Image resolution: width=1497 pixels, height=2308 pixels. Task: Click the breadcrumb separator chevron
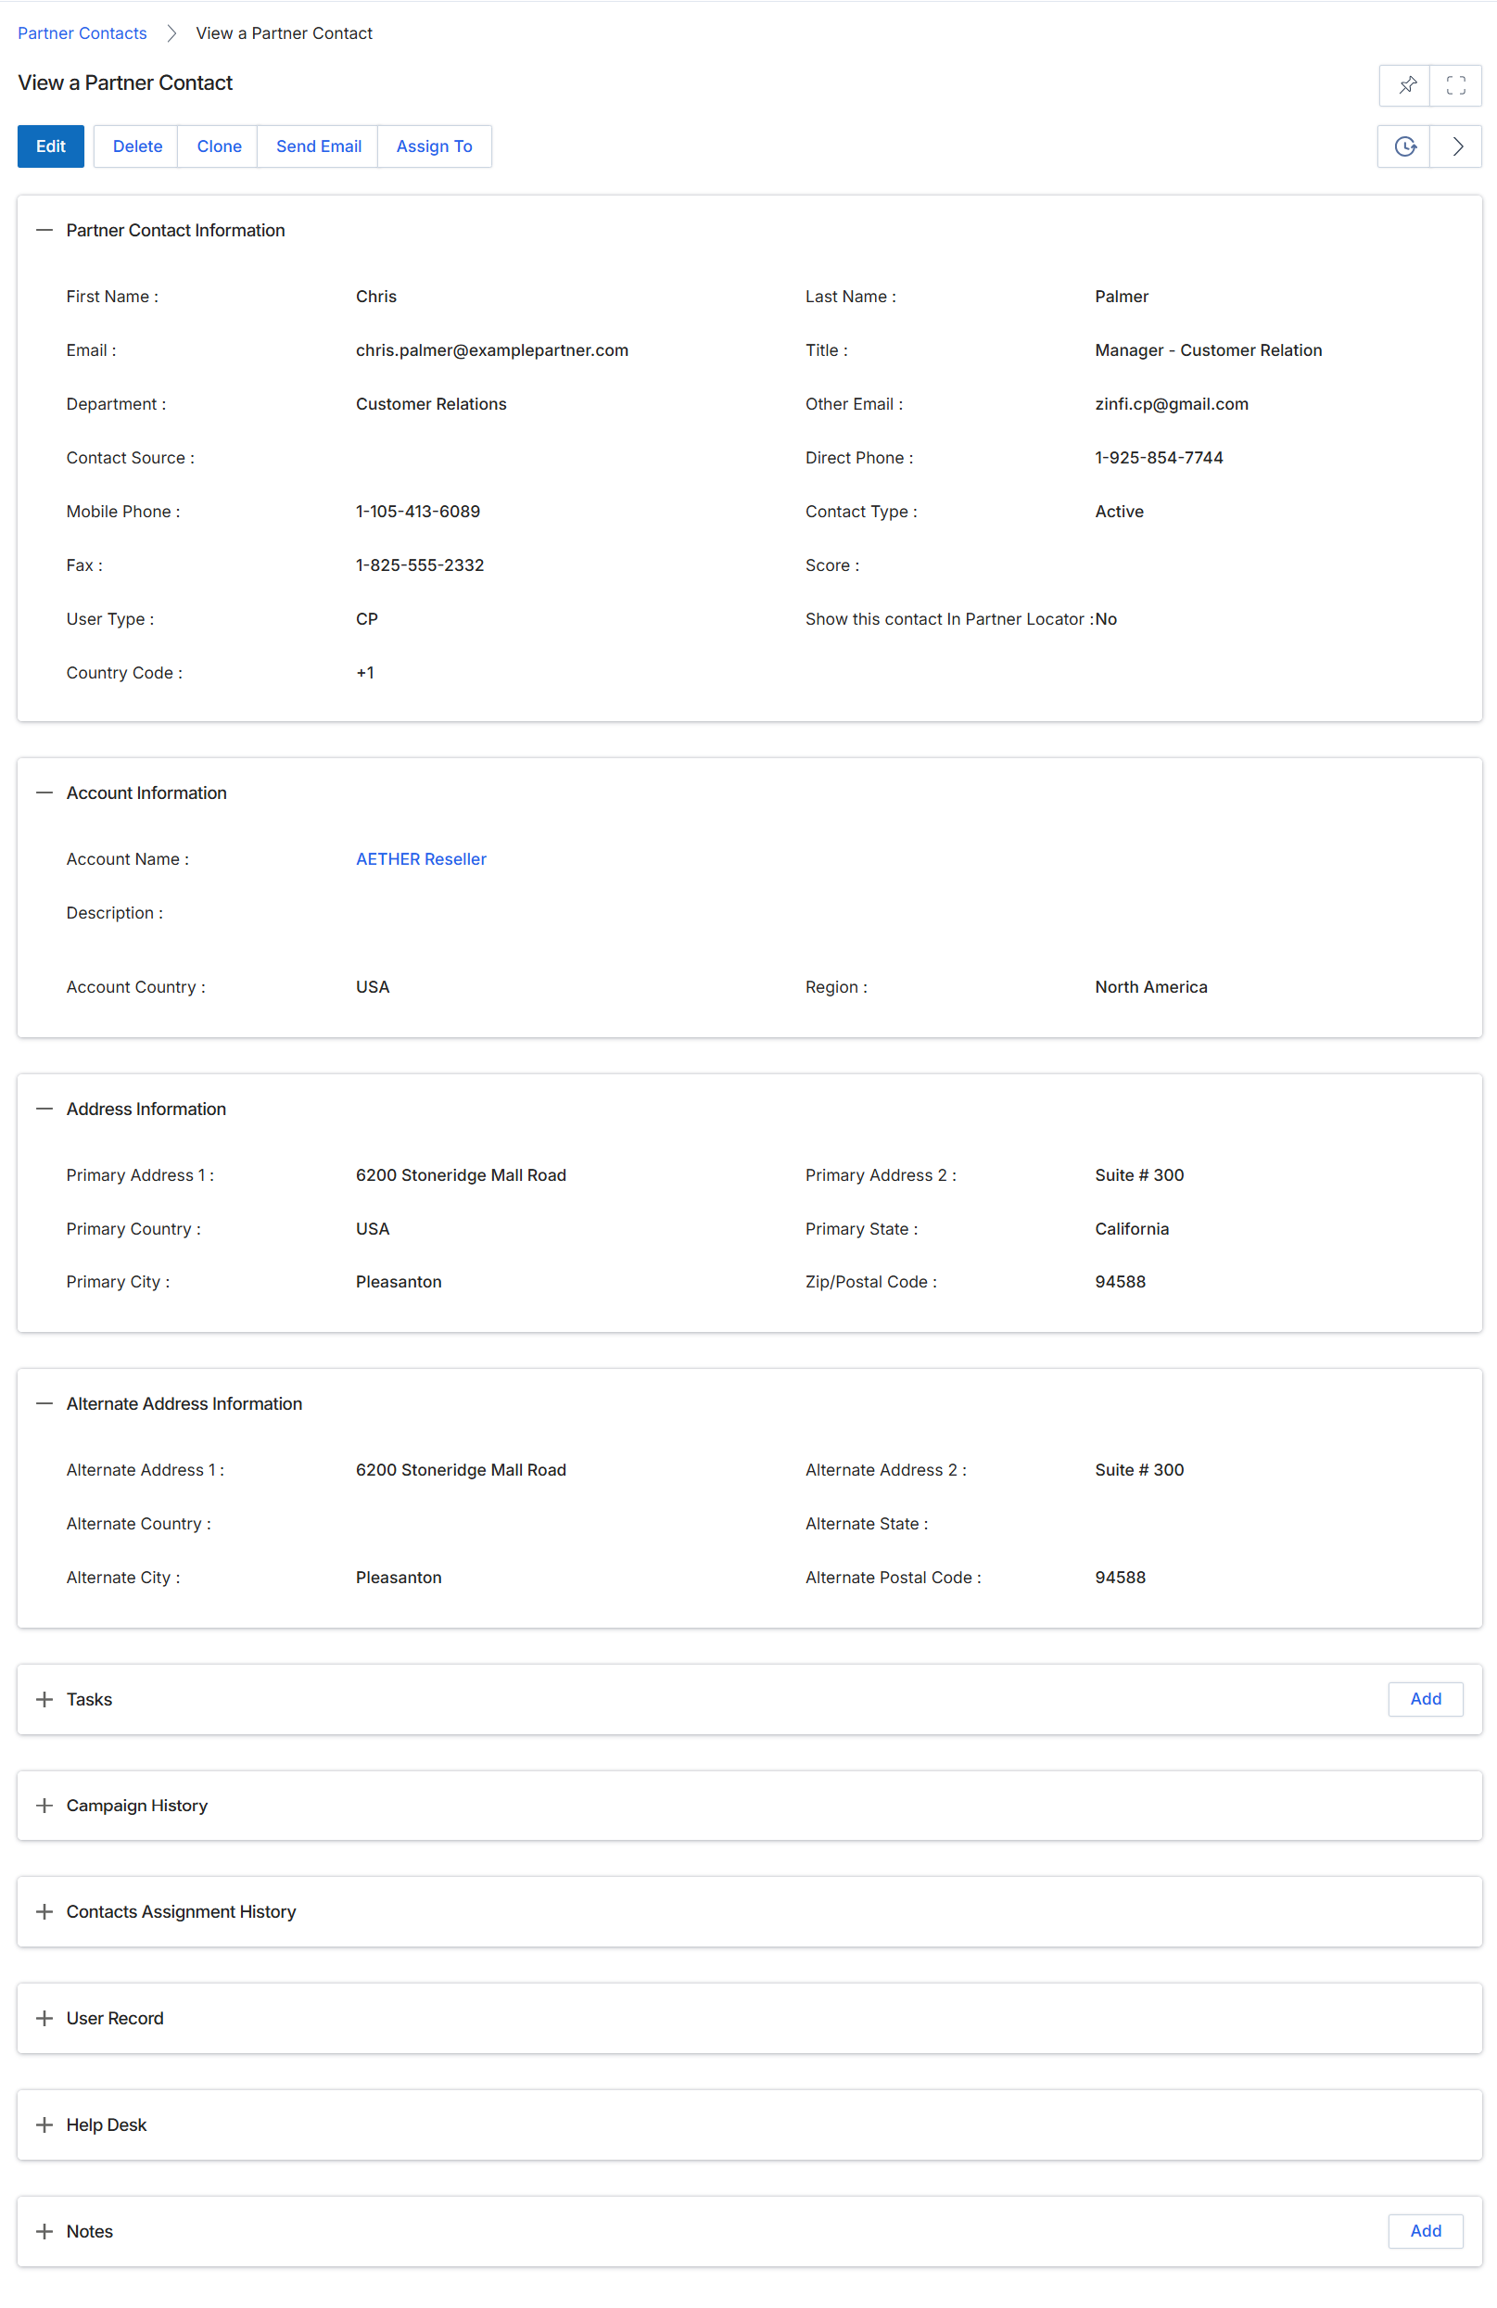[171, 33]
